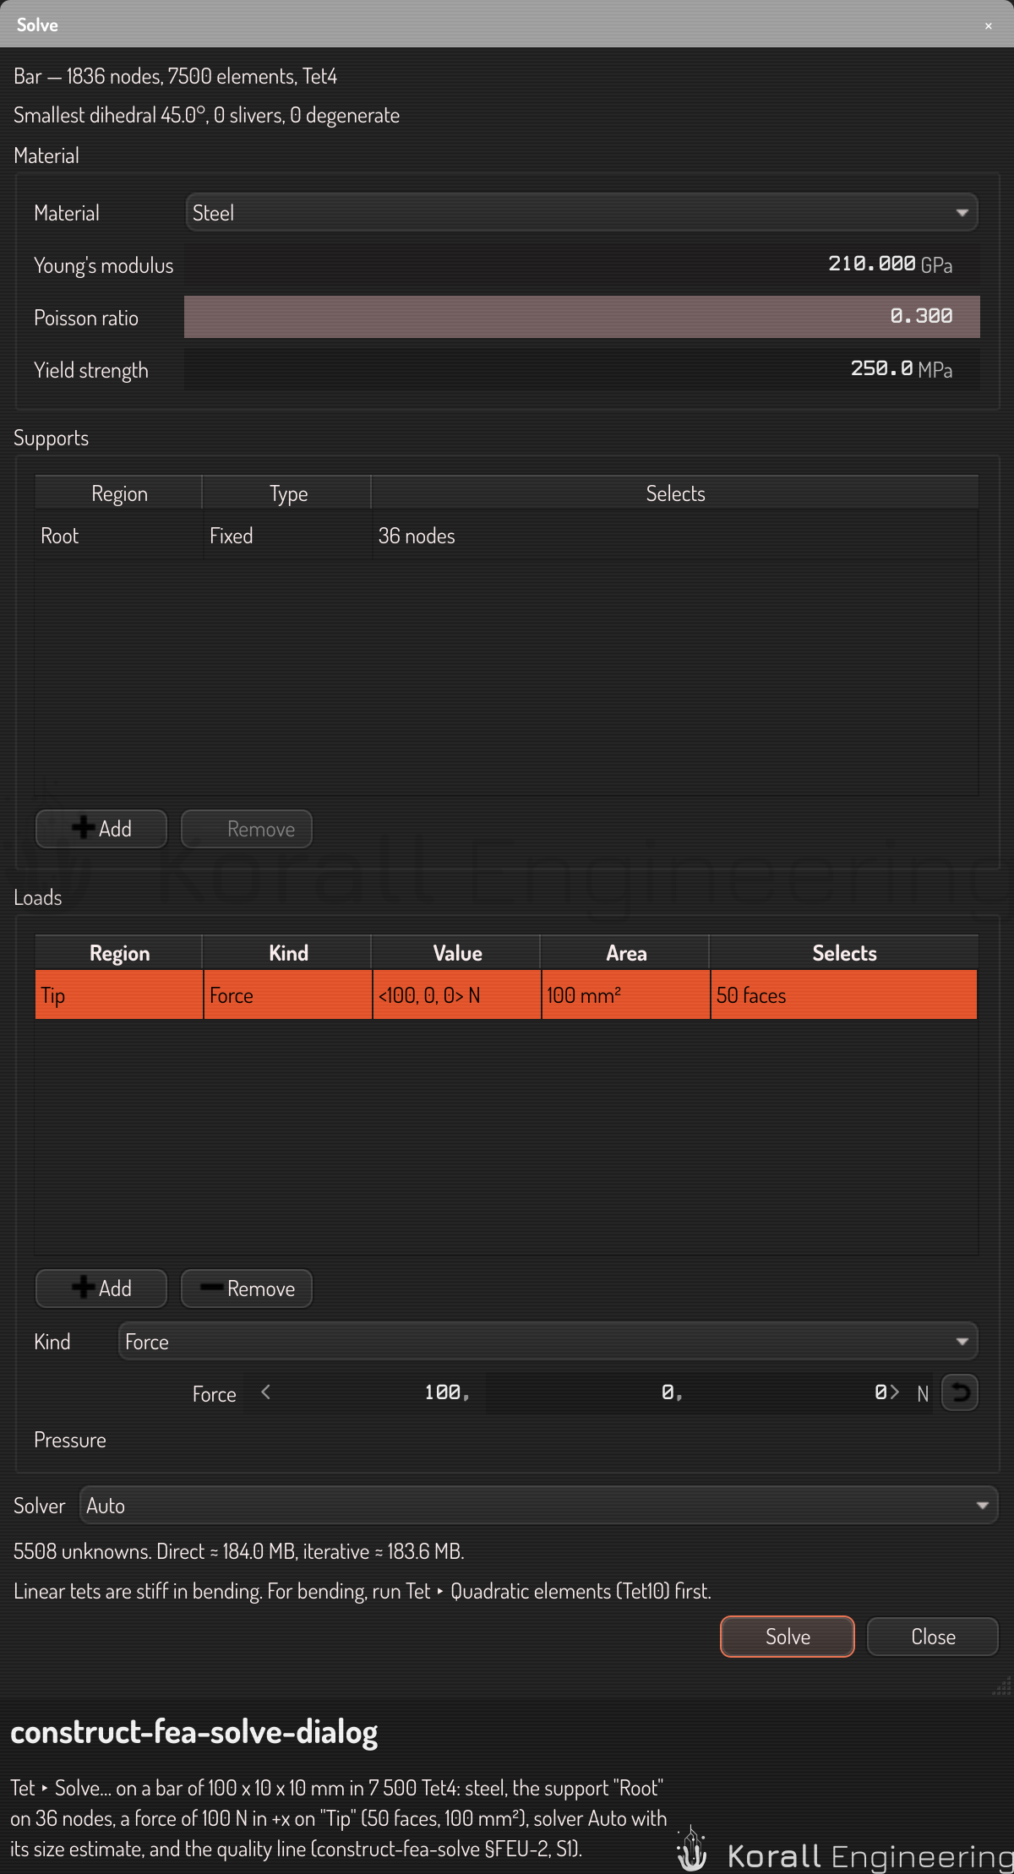The image size is (1014, 1874).
Task: Sort Loads by Region column header
Action: [118, 953]
